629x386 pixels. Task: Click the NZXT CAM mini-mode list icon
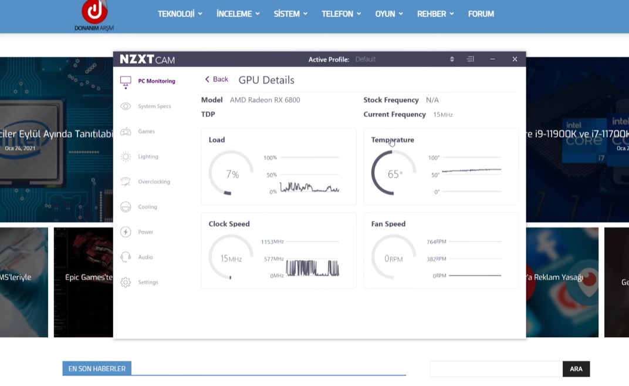click(x=470, y=59)
